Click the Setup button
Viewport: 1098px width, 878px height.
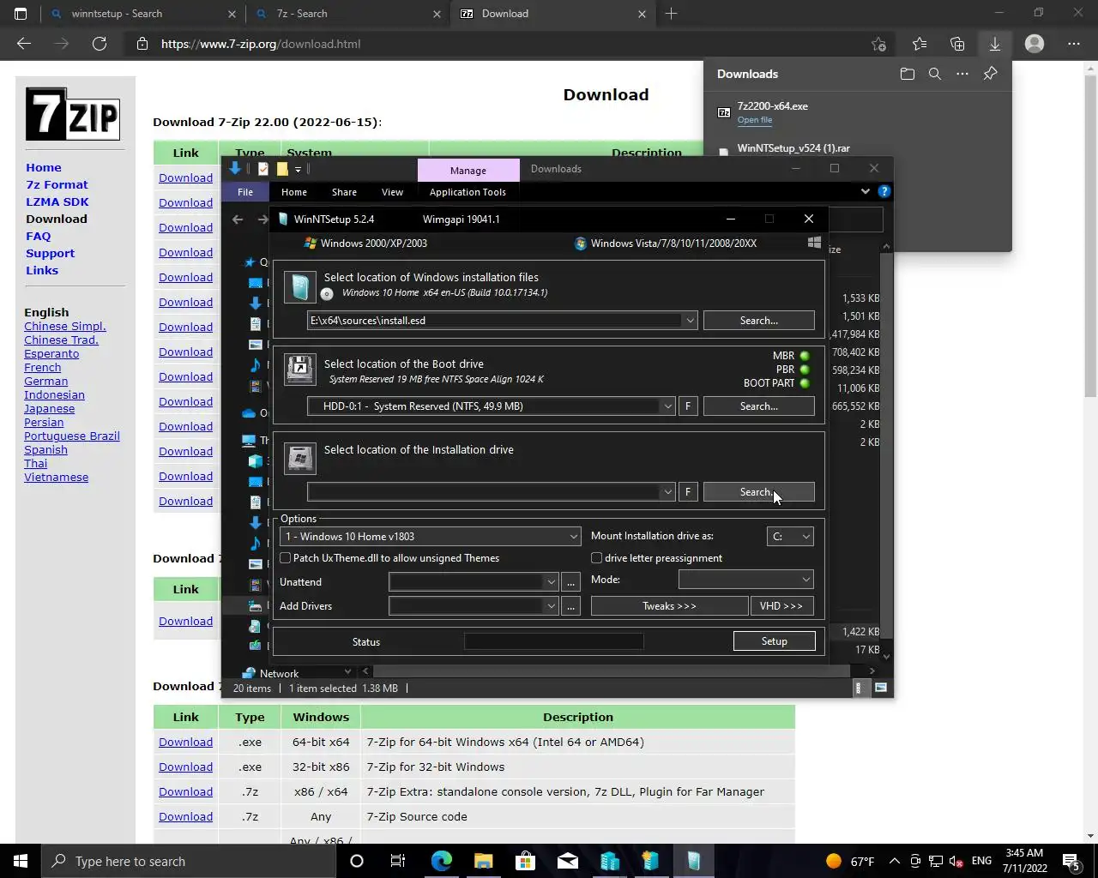774,641
